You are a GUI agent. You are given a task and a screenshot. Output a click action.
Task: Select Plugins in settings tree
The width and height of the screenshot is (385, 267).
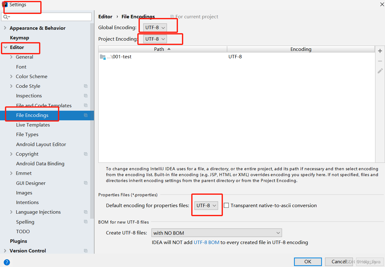pos(19,241)
